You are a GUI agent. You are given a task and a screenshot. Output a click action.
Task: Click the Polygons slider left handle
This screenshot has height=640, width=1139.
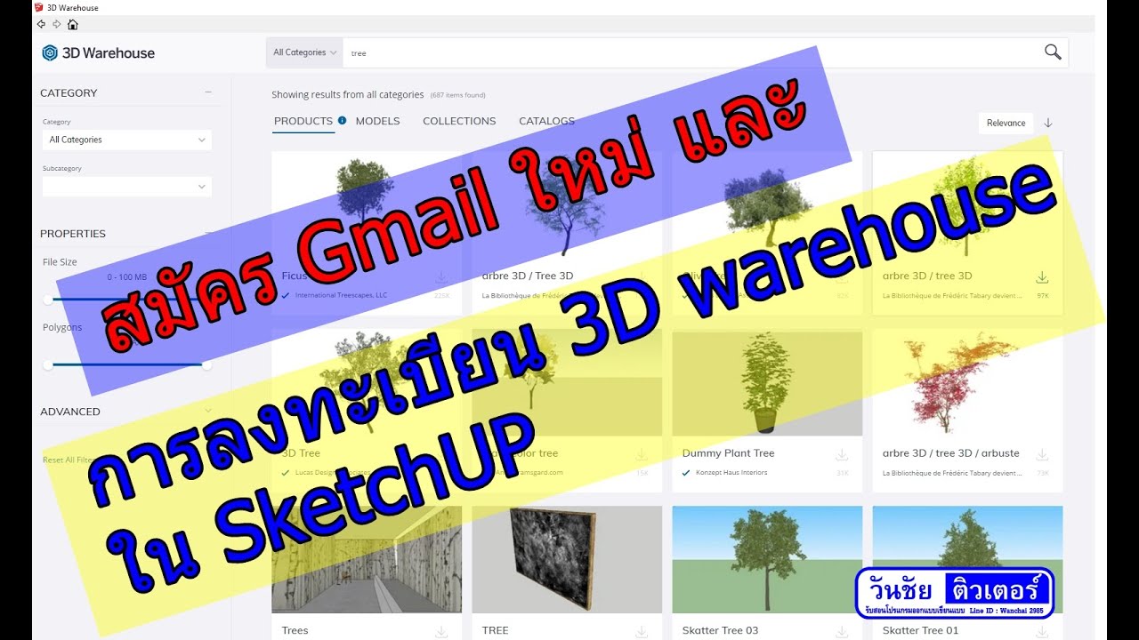click(x=48, y=364)
